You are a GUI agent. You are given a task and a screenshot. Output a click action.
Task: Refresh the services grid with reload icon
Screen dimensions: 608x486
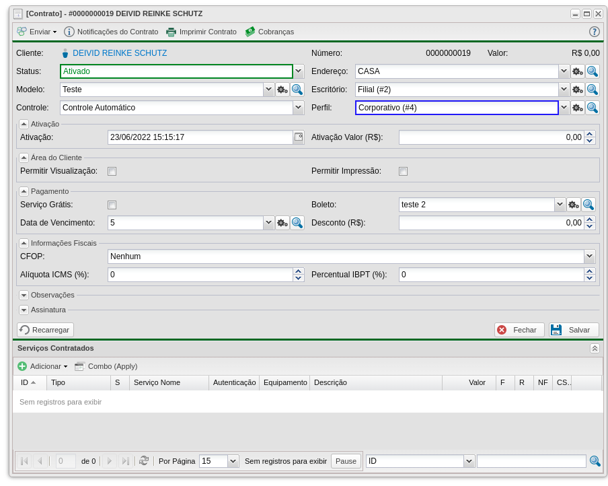(143, 461)
